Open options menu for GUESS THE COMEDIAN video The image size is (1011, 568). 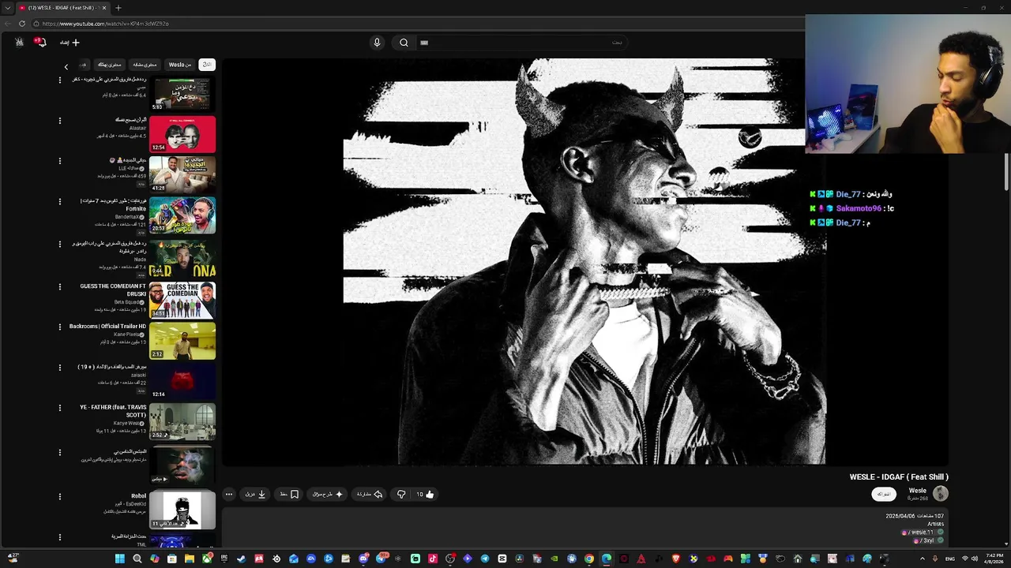pos(59,286)
